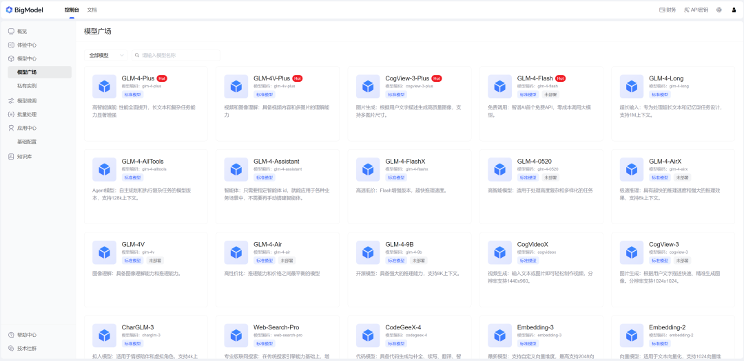The width and height of the screenshot is (744, 361).
Task: Open the Embedding-2 model title
Action: [666, 327]
